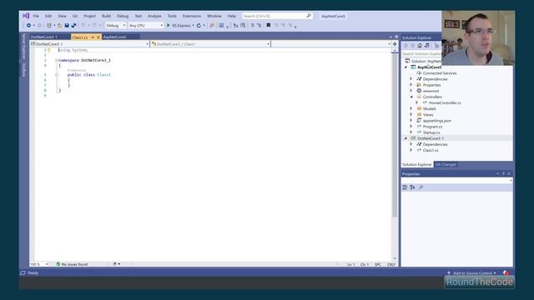Screen dimensions: 534x300
Task: Click the split editor plus icon at top right
Action: pyautogui.click(x=395, y=44)
